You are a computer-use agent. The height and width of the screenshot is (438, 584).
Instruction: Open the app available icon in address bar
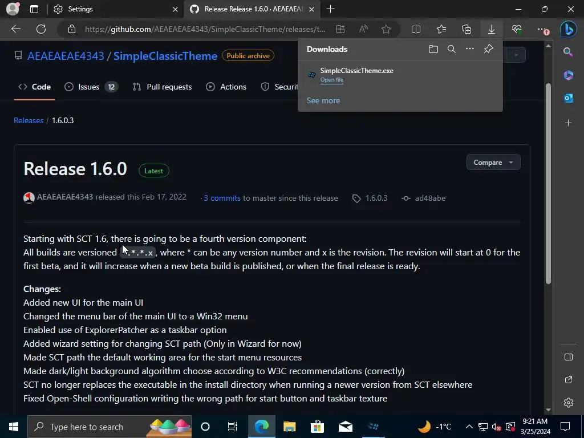tap(340, 29)
